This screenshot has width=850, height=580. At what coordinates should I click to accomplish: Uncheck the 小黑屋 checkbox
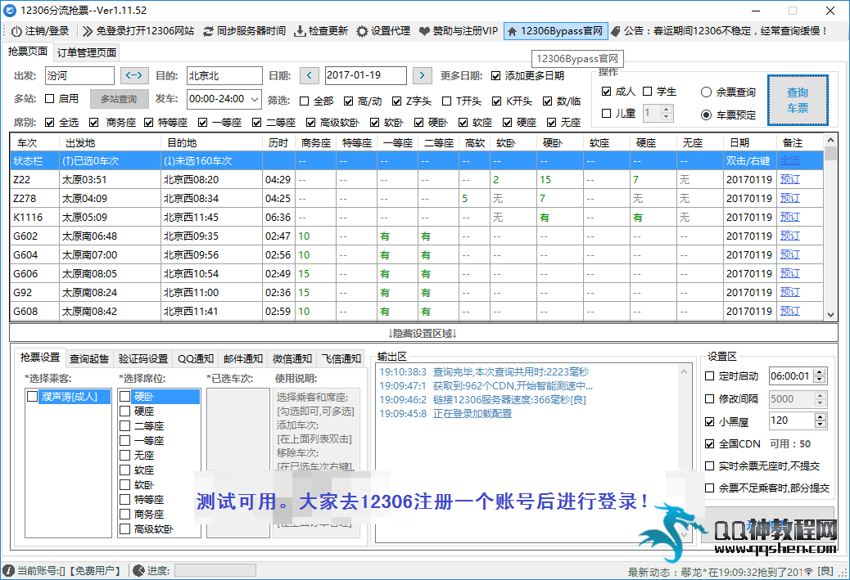(710, 422)
